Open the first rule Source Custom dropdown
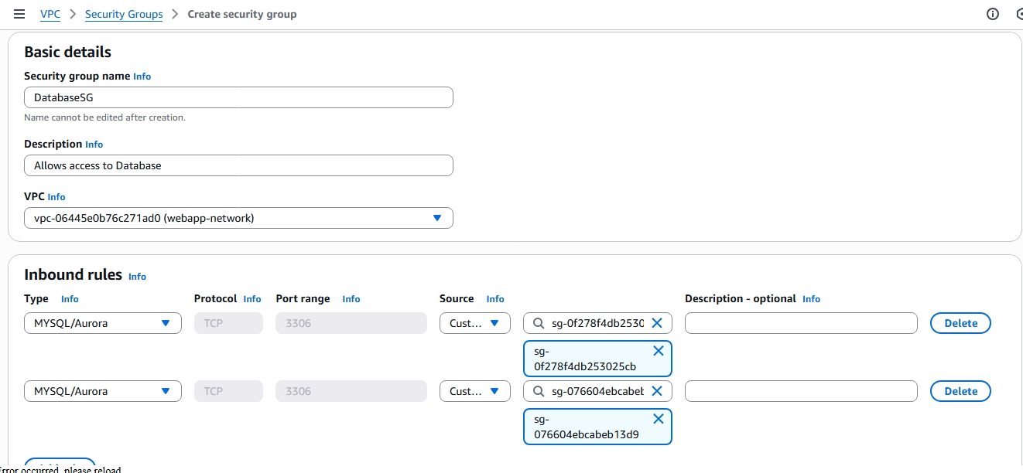Screen dimensions: 1023x473 tap(474, 323)
